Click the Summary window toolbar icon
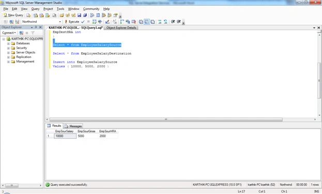The image size is (322, 194). point(98,15)
